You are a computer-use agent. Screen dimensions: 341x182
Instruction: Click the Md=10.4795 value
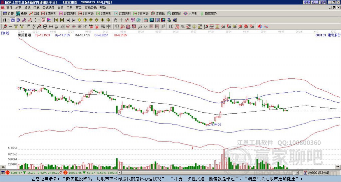82,35
